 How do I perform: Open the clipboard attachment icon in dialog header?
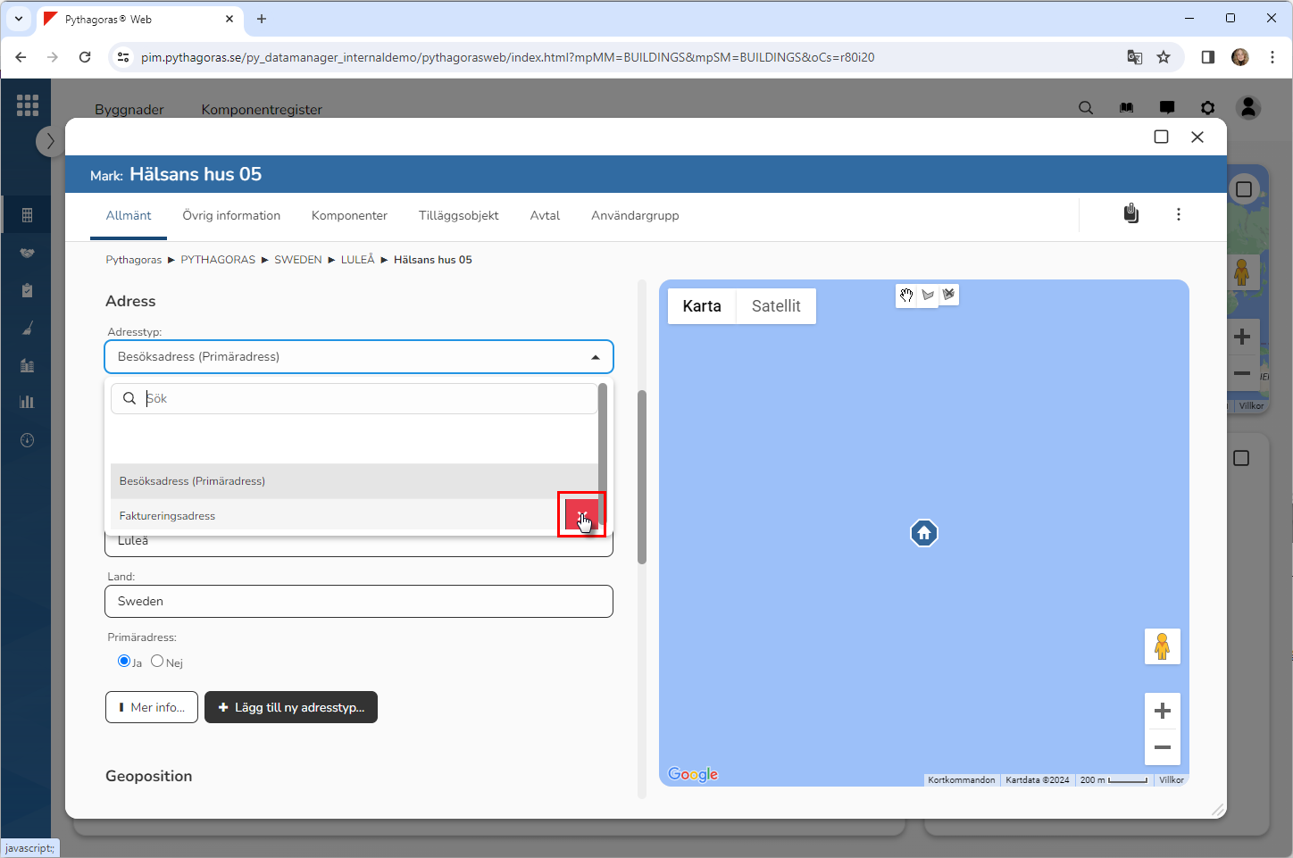[x=1130, y=214]
